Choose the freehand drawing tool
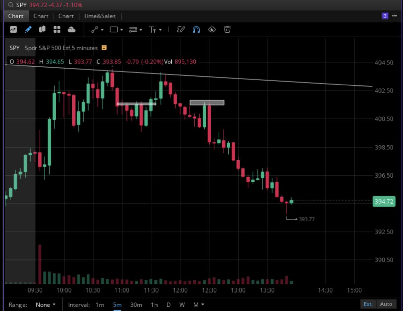Viewport: 403px width, 311px height. pos(181,30)
